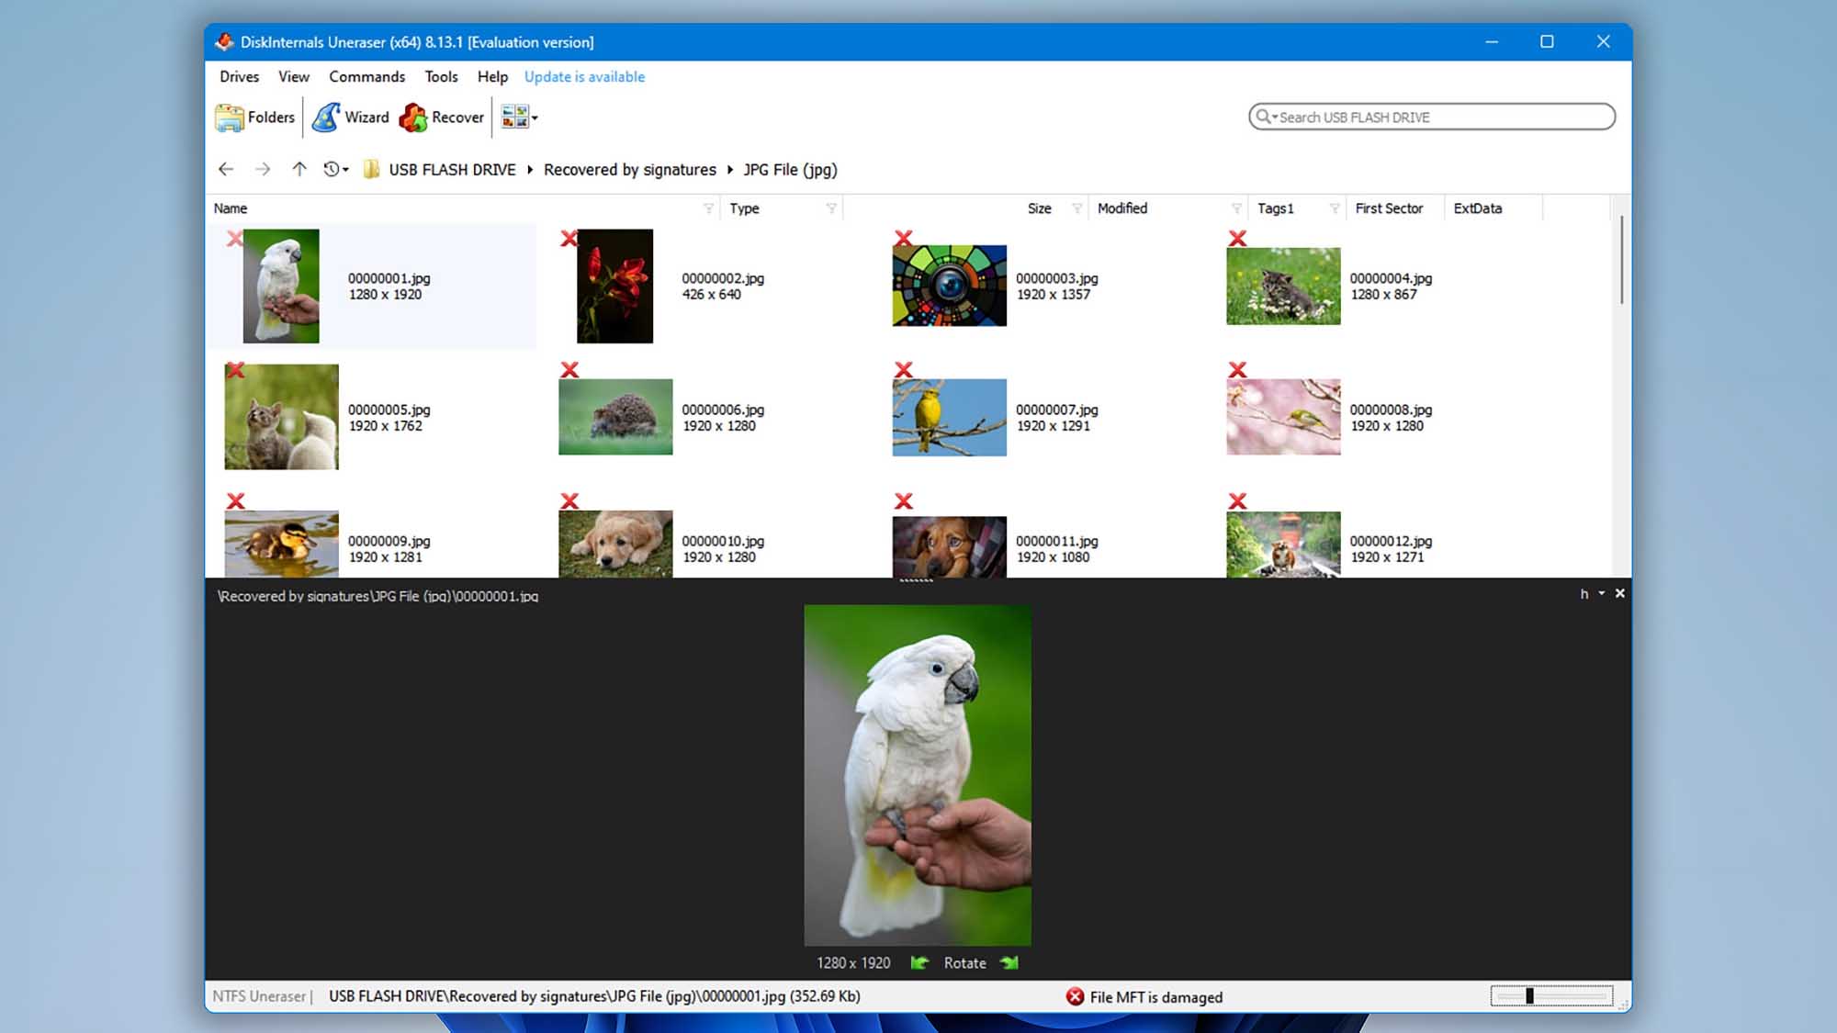Click 'Recovered by signatures' in breadcrumb
The image size is (1837, 1033).
(x=629, y=170)
